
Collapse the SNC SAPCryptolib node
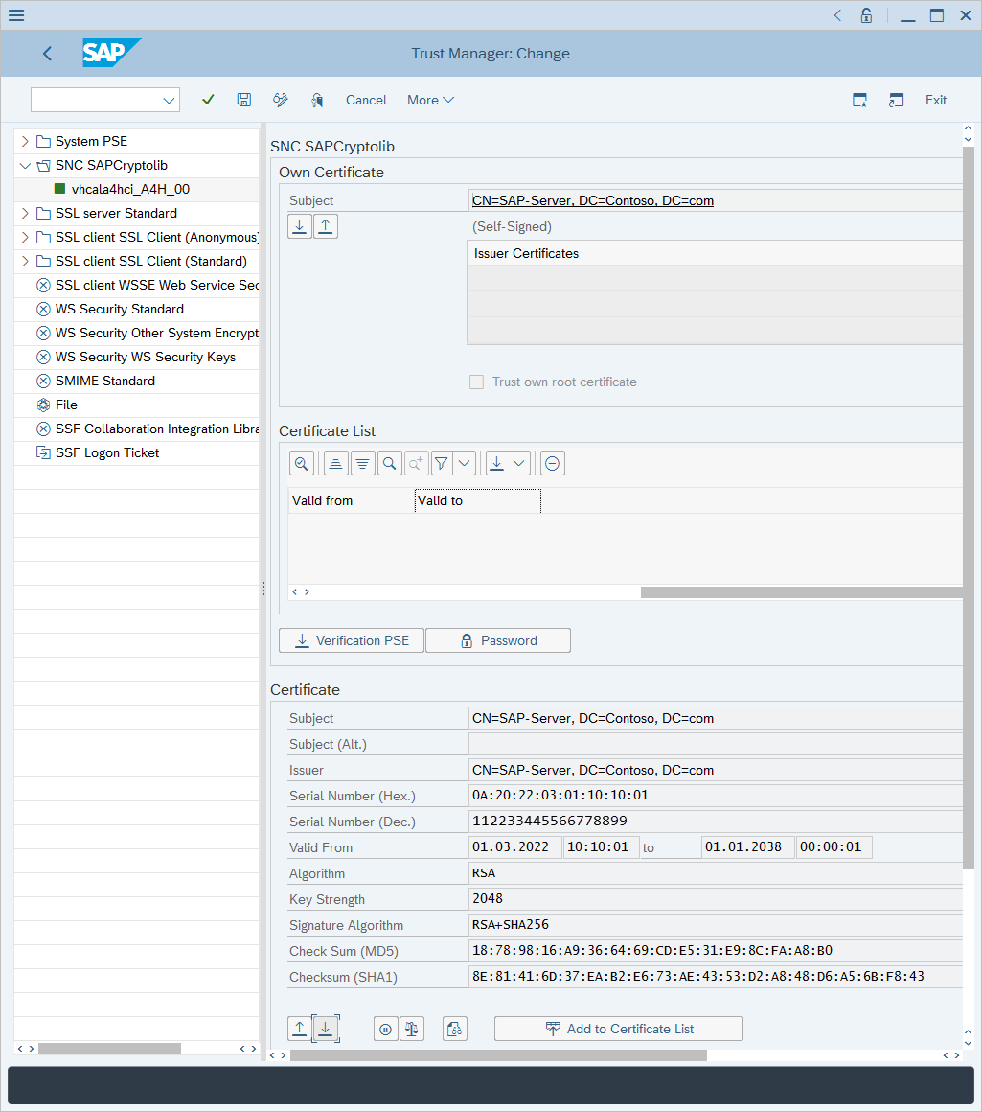[x=25, y=165]
